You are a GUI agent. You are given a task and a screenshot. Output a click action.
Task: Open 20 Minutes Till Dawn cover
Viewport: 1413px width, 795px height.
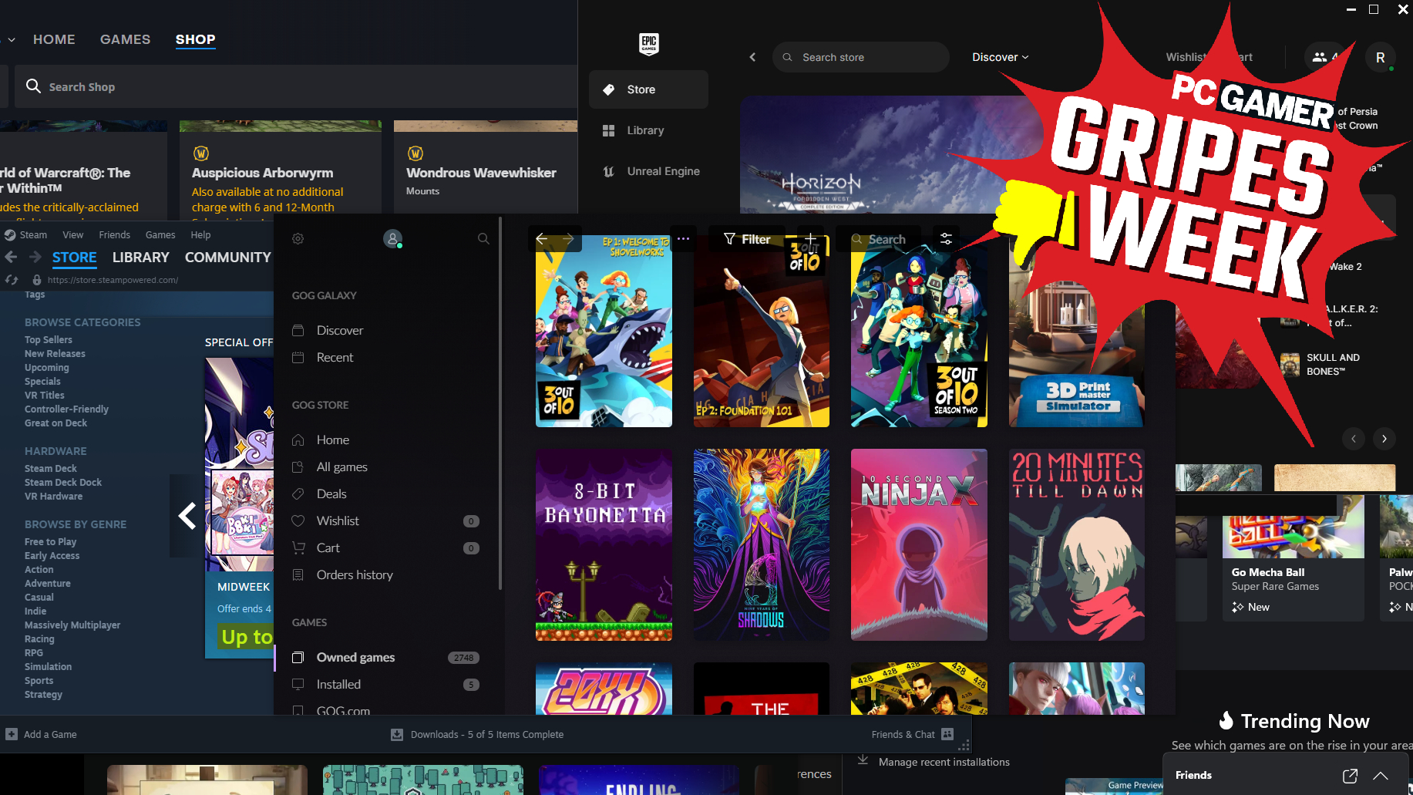(1077, 544)
